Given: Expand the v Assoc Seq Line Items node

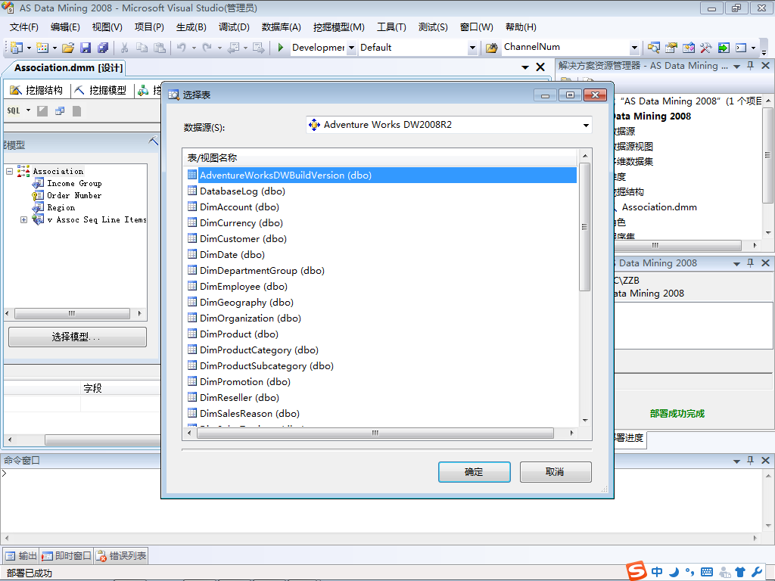Looking at the screenshot, I should 23,219.
